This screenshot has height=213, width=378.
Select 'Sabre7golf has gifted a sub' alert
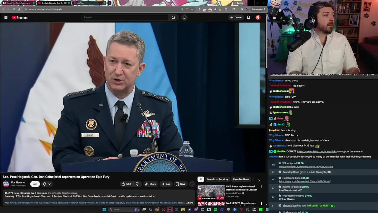point(307,172)
